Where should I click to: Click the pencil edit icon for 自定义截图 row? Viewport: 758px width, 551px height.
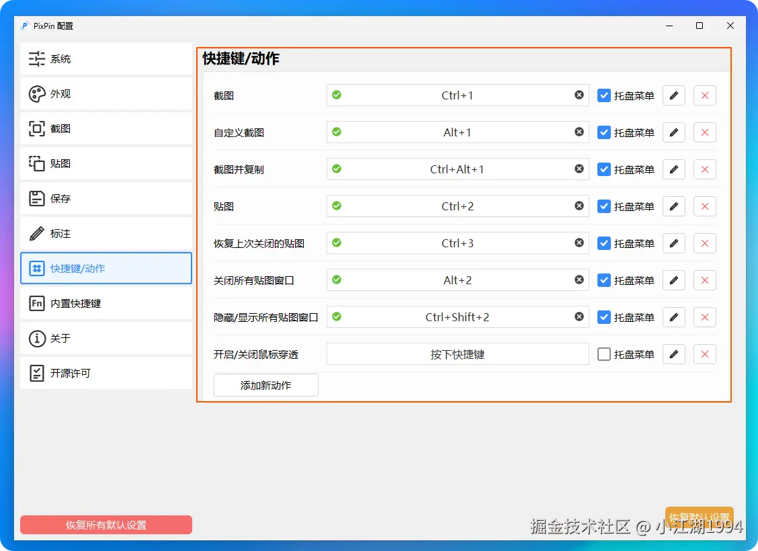[x=674, y=132]
